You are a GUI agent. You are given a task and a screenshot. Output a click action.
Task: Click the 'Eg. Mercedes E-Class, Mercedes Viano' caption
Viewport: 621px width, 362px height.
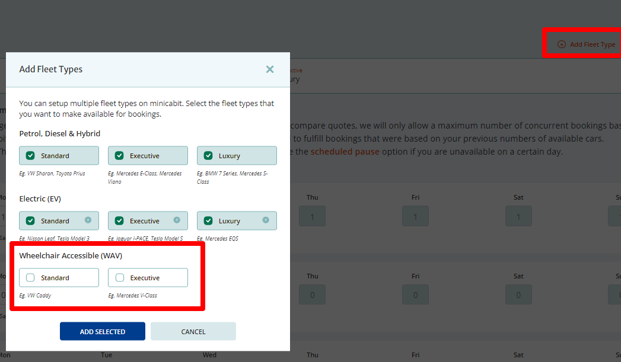pyautogui.click(x=145, y=177)
